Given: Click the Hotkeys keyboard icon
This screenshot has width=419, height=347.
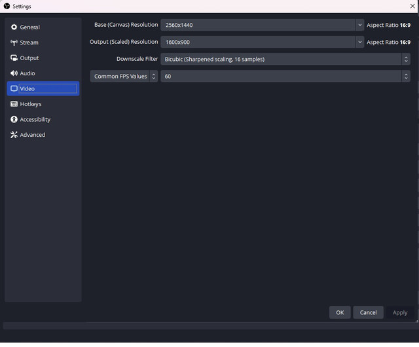Looking at the screenshot, I should 14,104.
